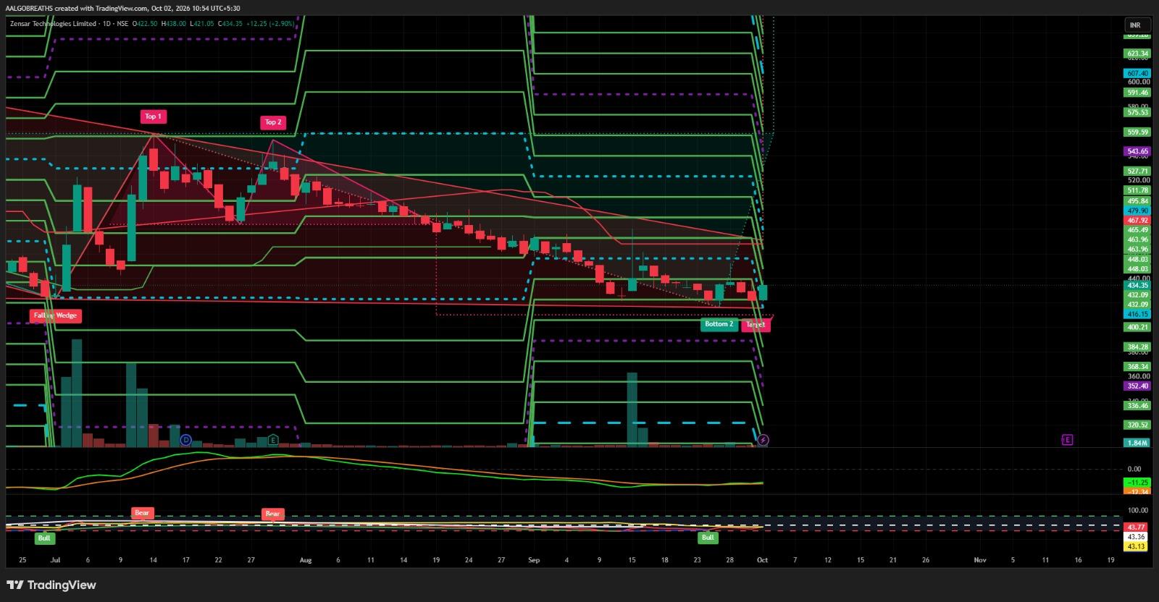Click the red 467.92 price label
The image size is (1159, 602).
click(1137, 221)
